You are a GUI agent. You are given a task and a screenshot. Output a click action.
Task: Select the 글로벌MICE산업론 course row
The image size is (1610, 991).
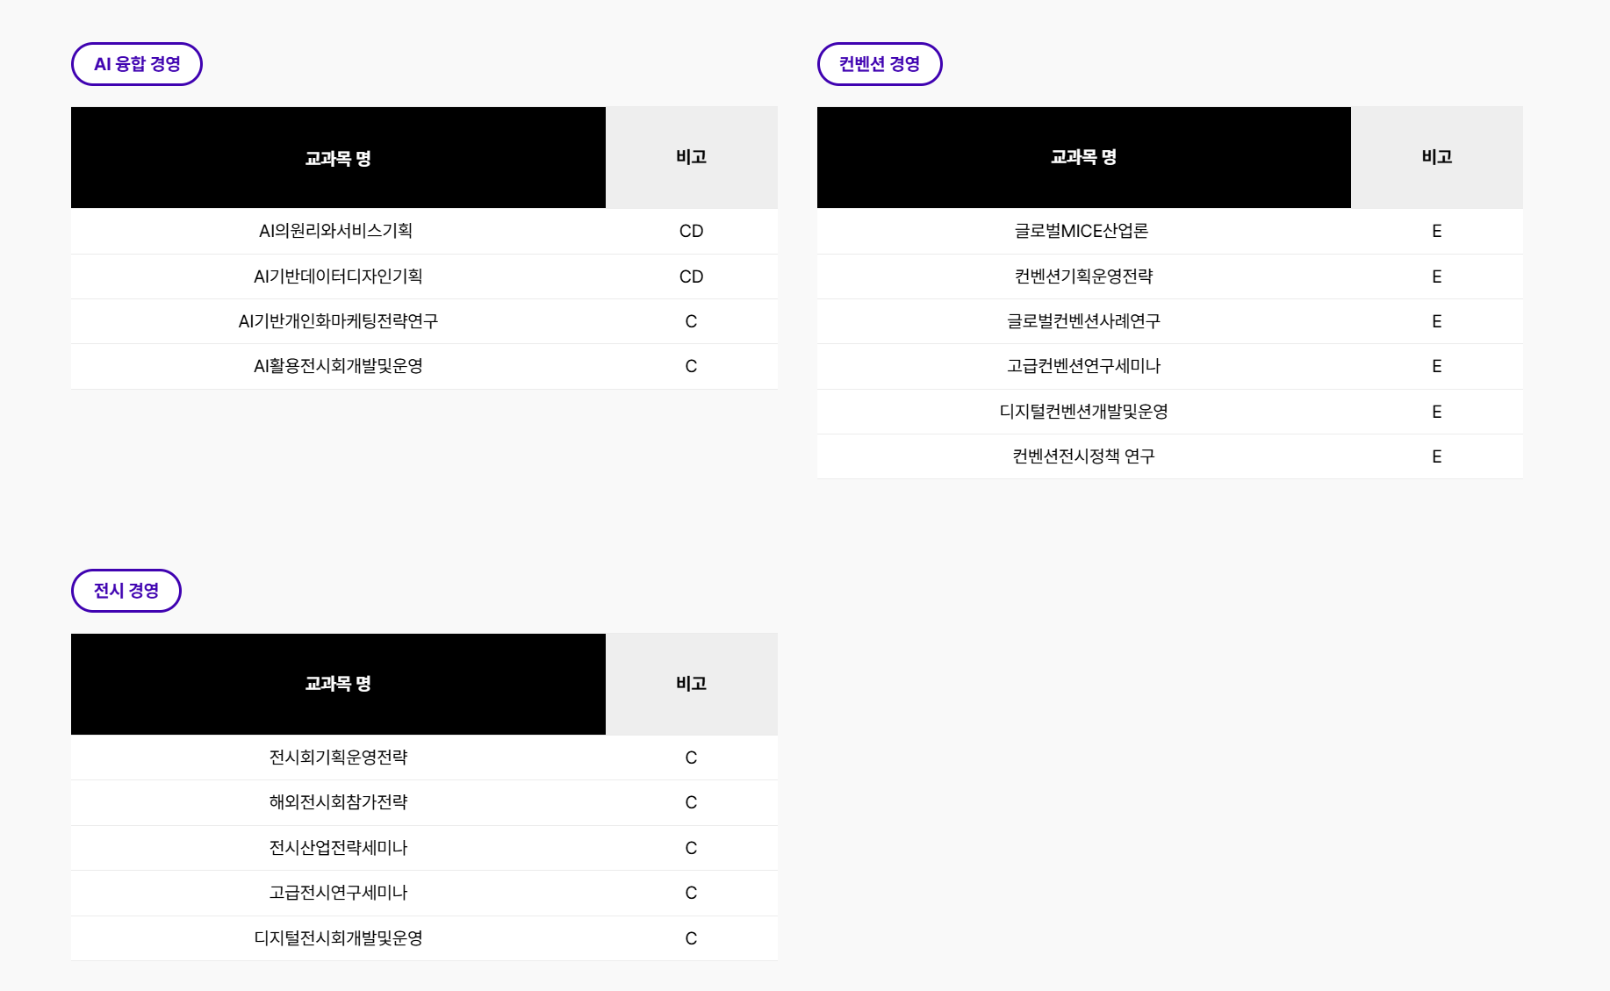point(1082,231)
